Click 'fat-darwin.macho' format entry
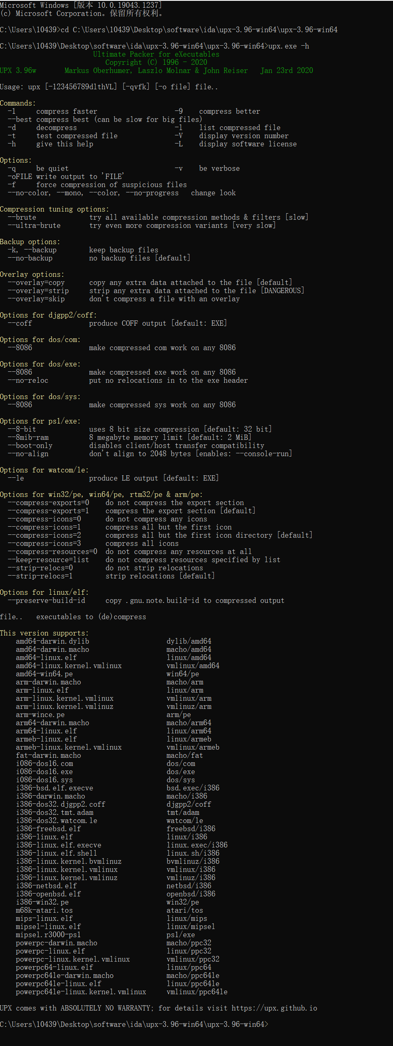Screen dimensions: 393x1046 (x=48, y=755)
